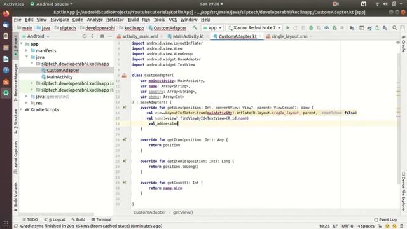
Task: Switch to activity_main.xml tab
Action: click(x=140, y=36)
